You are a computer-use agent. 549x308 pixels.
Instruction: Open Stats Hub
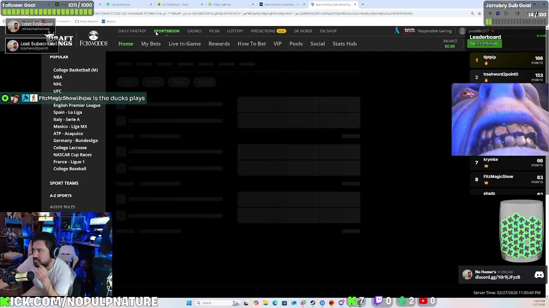344,44
